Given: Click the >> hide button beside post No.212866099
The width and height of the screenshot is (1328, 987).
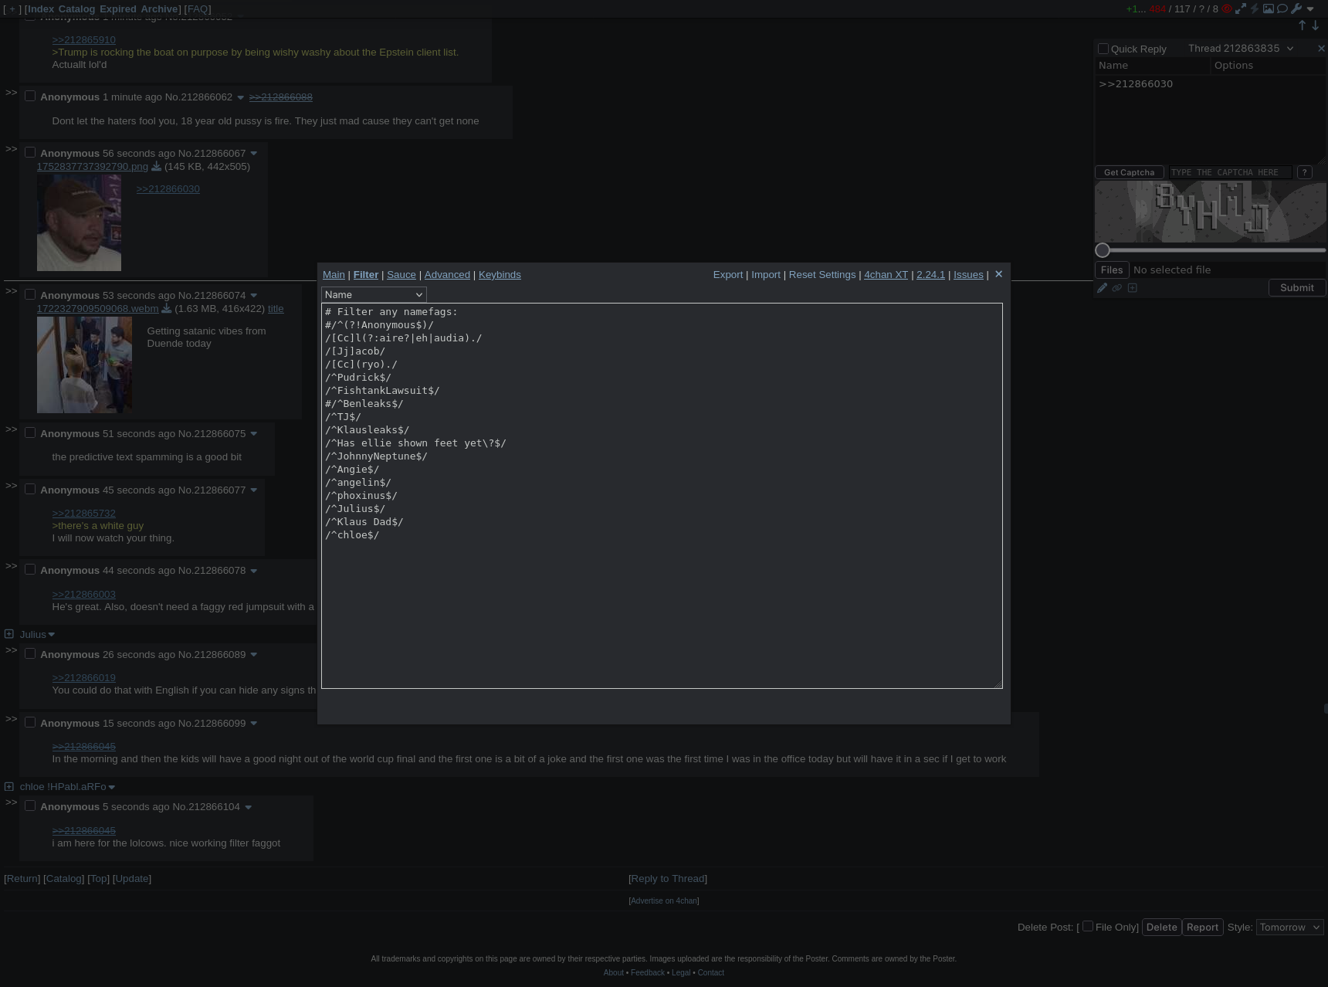Looking at the screenshot, I should 12,719.
